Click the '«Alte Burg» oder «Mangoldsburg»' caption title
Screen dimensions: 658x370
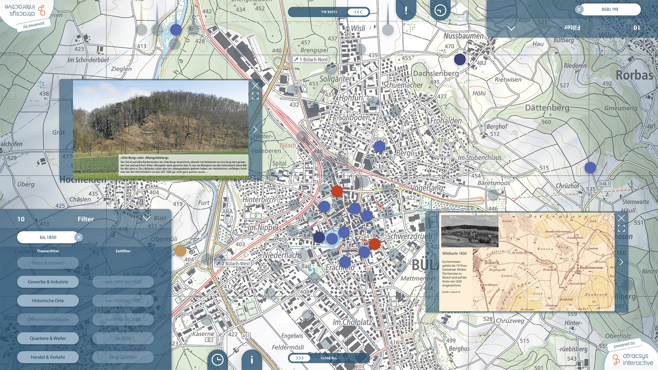click(145, 158)
